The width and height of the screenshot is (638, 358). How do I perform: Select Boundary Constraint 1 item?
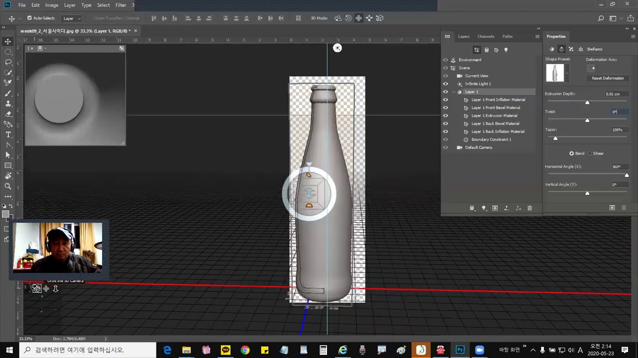click(491, 139)
